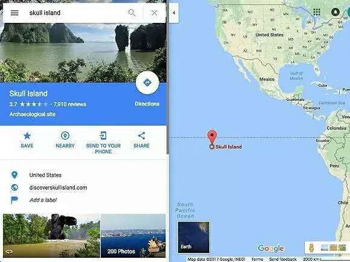Open the hamburger main menu
Viewport: 350px width, 262px height.
tap(14, 13)
